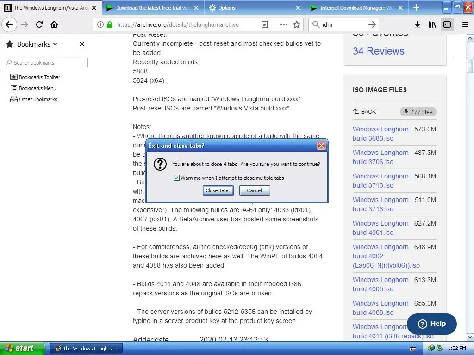Click the 573.0M file size text
This screenshot has width=474, height=355.
coord(425,129)
